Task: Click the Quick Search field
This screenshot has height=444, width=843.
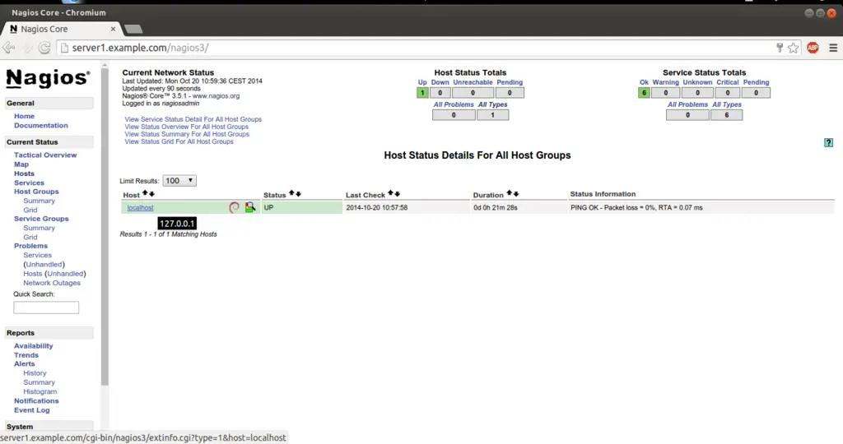Action: 46,308
